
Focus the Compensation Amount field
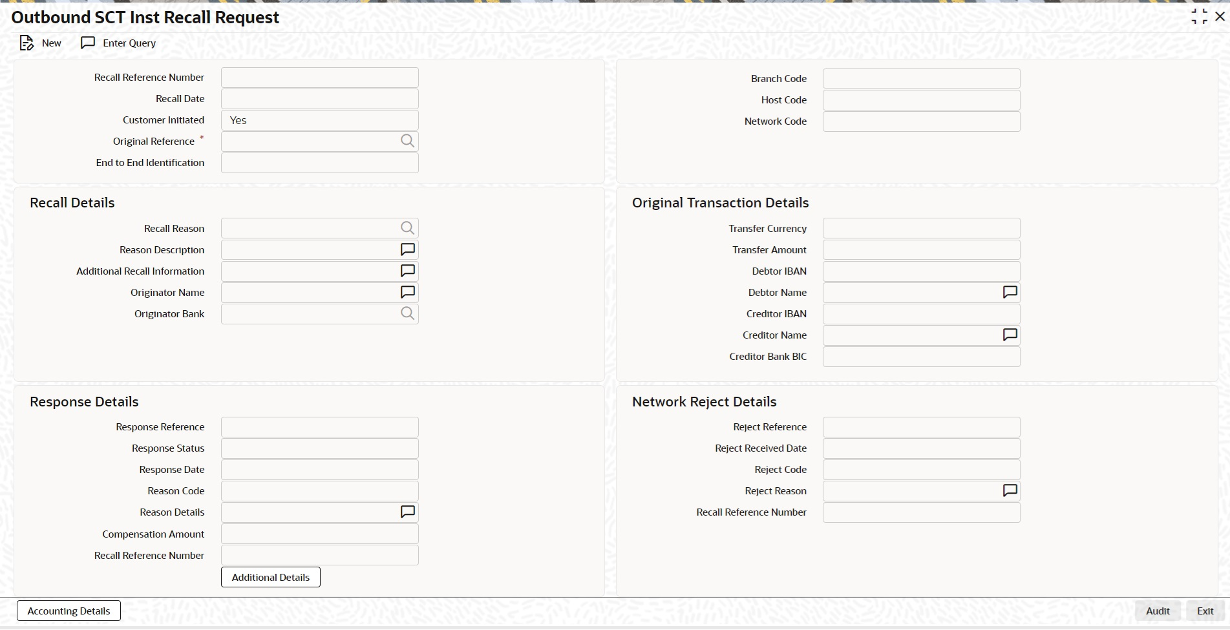pos(320,534)
